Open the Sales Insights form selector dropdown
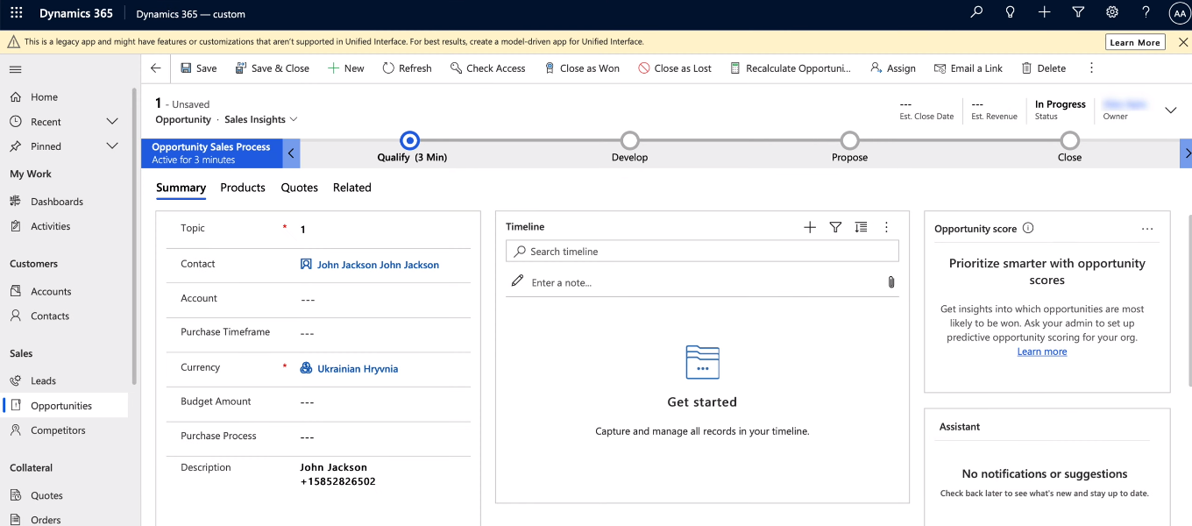The image size is (1192, 526). pyautogui.click(x=261, y=119)
